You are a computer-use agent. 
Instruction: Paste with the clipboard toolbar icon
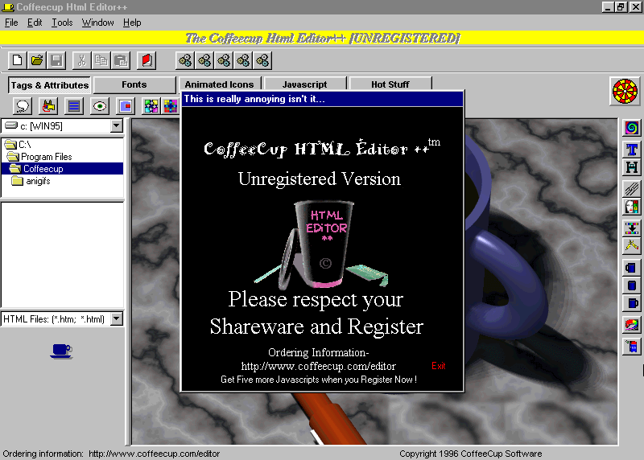[x=121, y=61]
